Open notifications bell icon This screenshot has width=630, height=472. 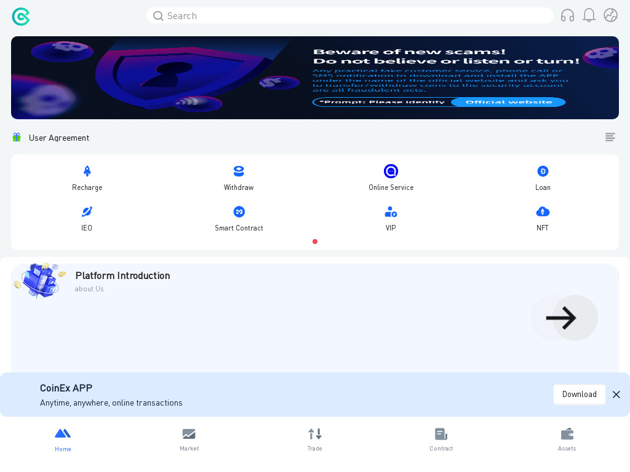pyautogui.click(x=589, y=15)
